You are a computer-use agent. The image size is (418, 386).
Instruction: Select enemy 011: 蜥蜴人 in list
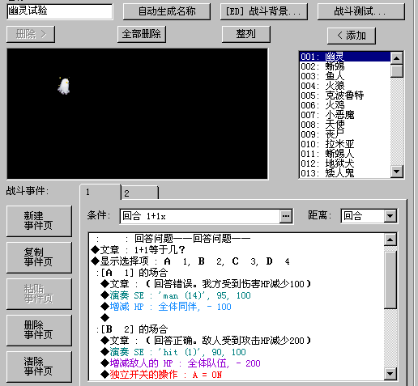click(x=345, y=154)
